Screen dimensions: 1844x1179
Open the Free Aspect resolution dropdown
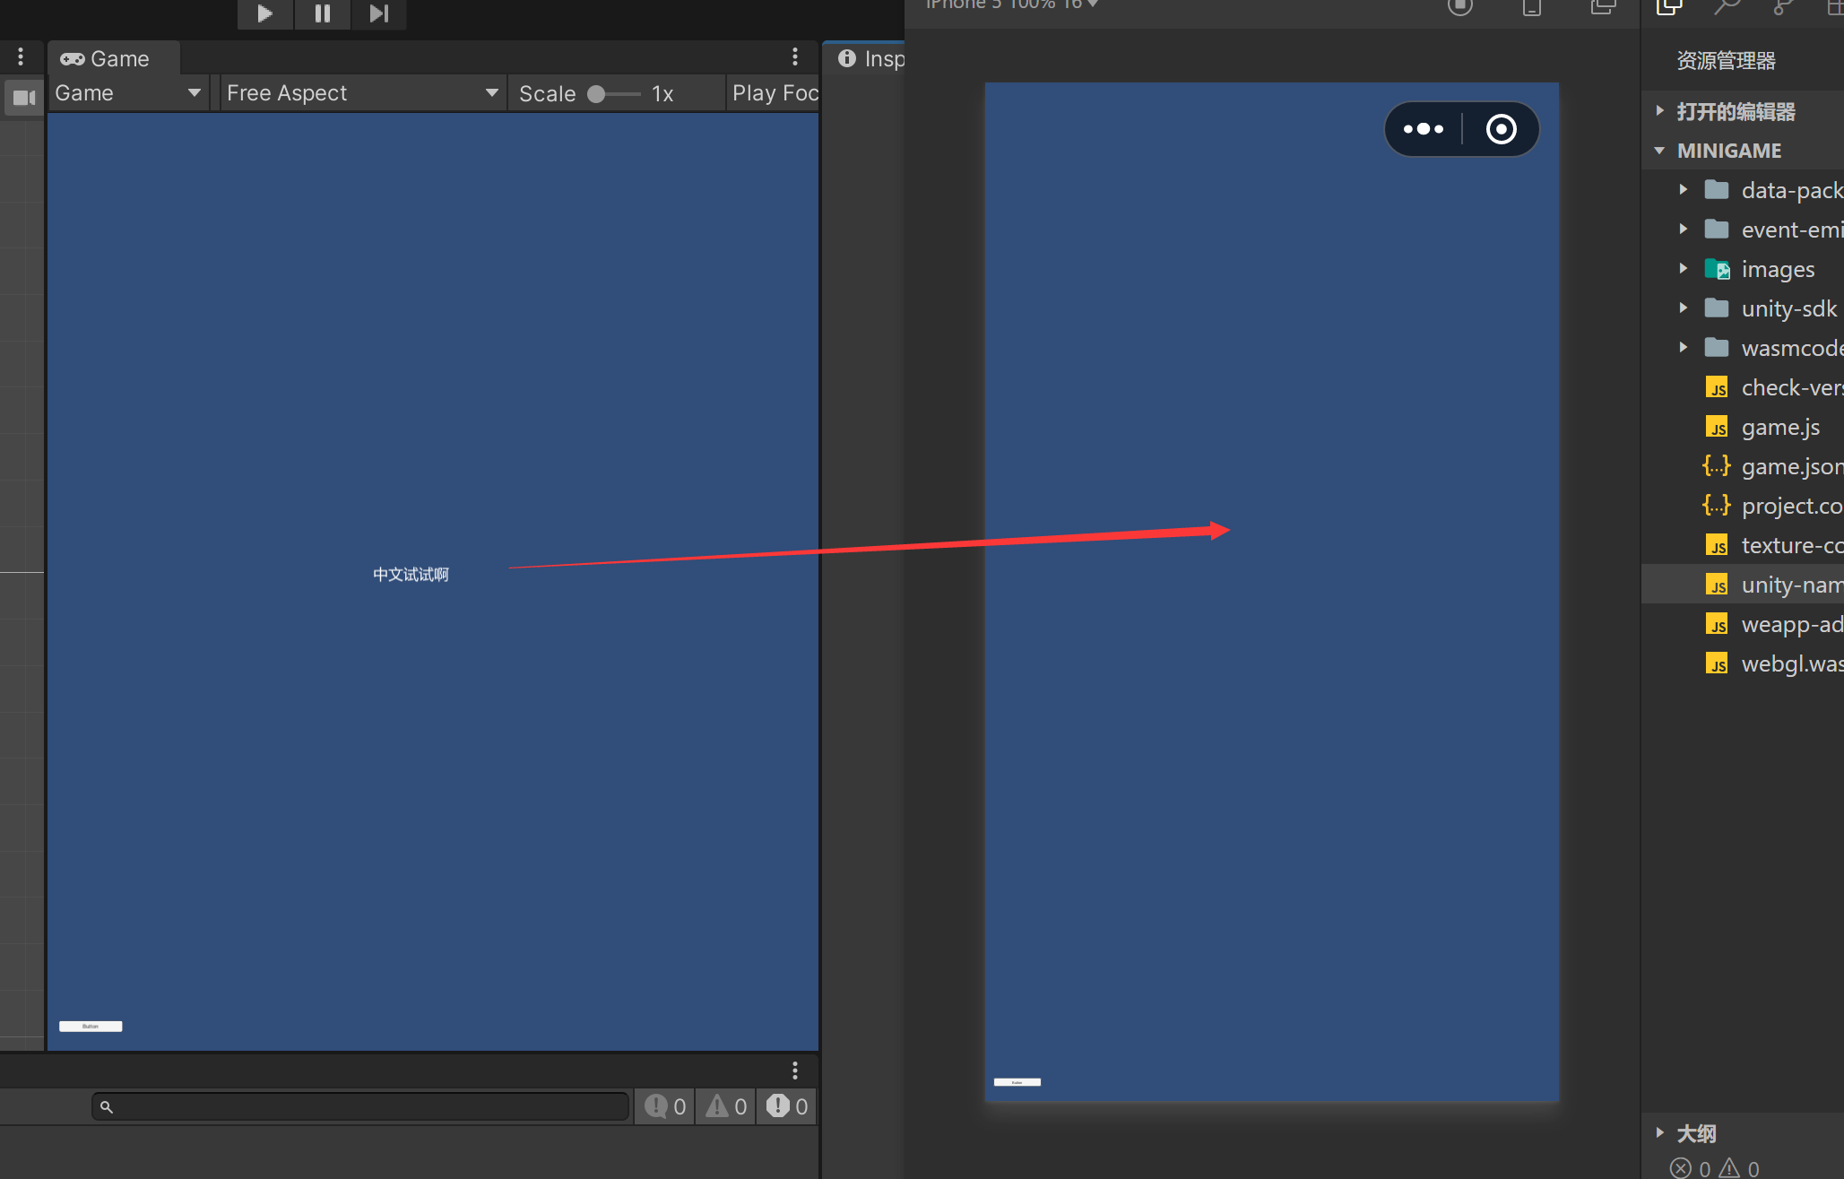click(x=362, y=93)
